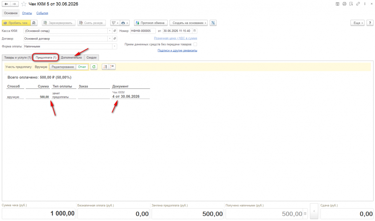
Task: Copy link with the chain icon
Action: (358, 4)
